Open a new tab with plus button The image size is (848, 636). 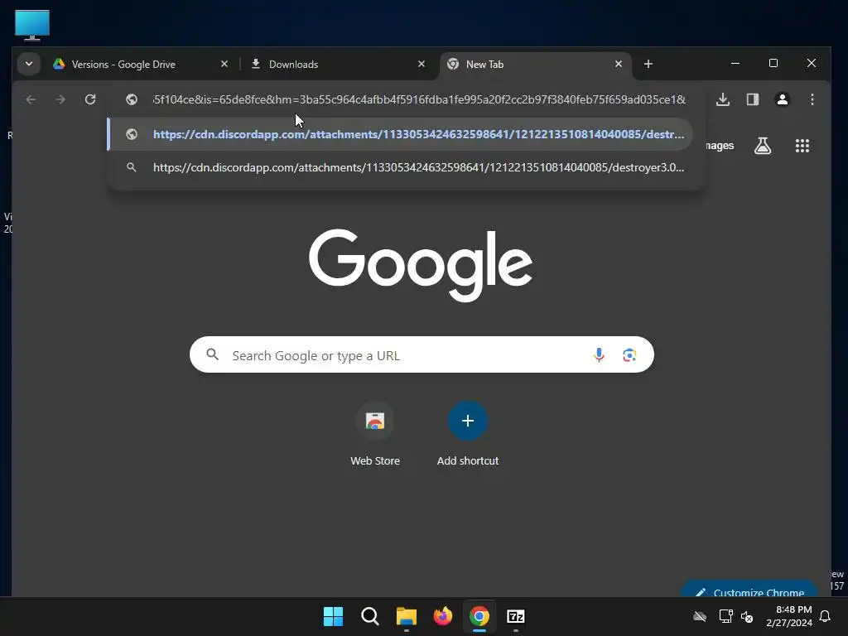click(648, 65)
